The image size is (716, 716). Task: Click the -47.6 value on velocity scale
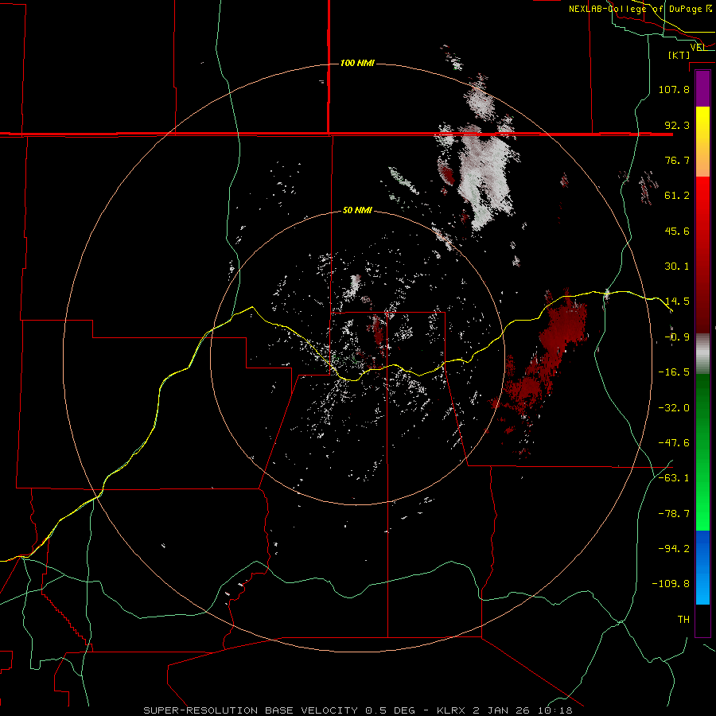(674, 443)
